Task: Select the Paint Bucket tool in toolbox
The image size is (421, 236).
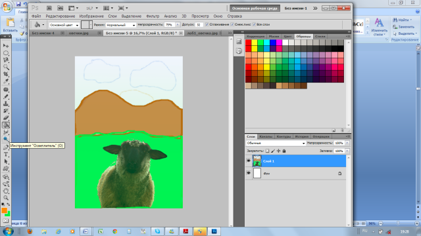Action: pyautogui.click(x=6, y=125)
